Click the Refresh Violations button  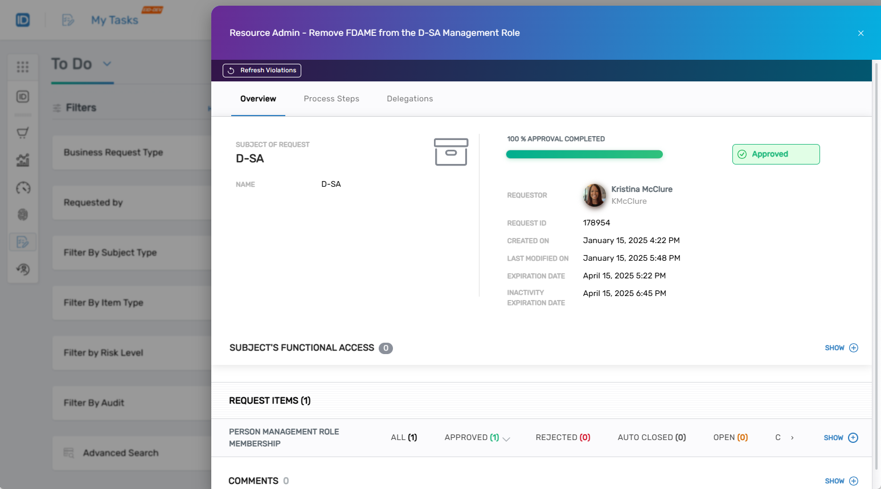coord(262,71)
